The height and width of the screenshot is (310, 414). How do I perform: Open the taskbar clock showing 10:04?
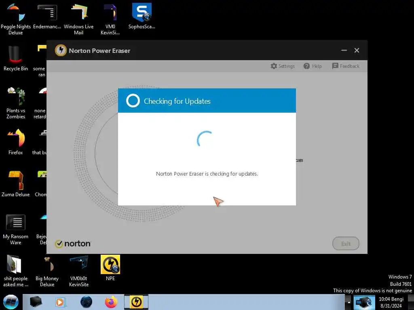coord(391,302)
